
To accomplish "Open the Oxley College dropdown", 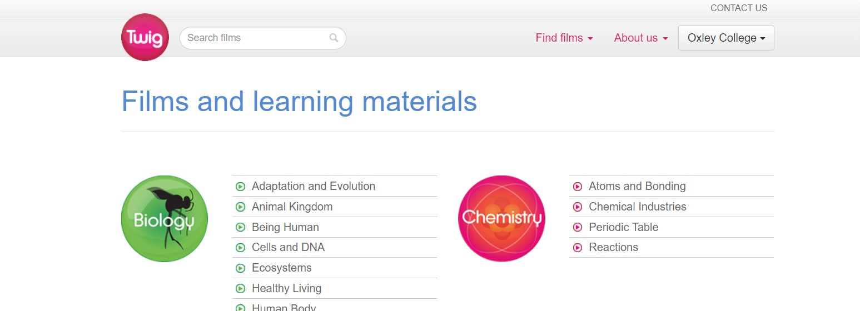I will tap(726, 38).
